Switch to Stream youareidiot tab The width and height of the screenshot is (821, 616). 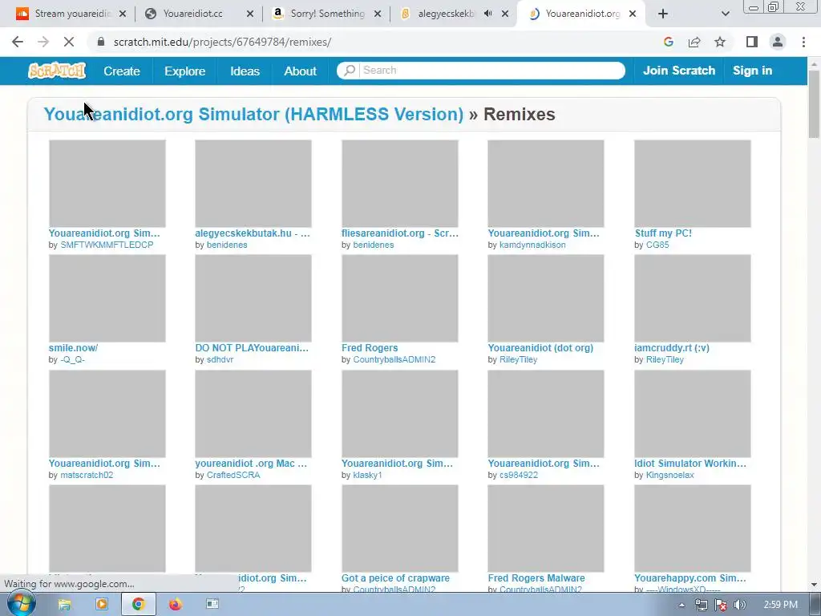coord(72,14)
